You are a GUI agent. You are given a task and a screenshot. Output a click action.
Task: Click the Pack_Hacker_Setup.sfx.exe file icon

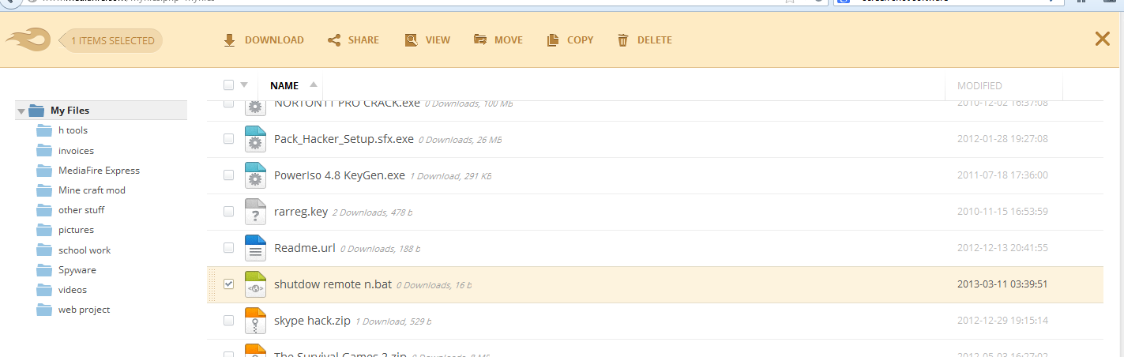click(x=255, y=139)
